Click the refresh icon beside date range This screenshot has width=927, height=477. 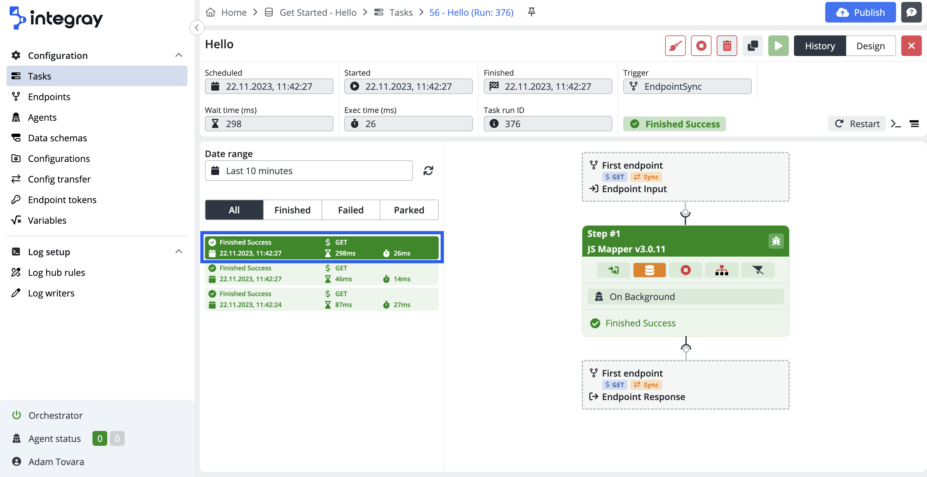click(428, 171)
